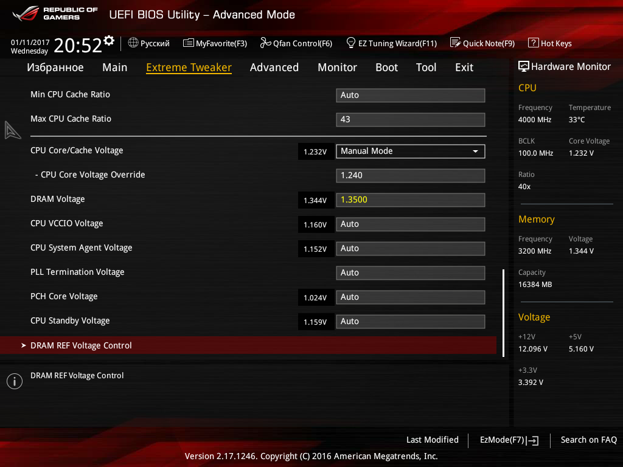Open the Tool tab

[426, 67]
